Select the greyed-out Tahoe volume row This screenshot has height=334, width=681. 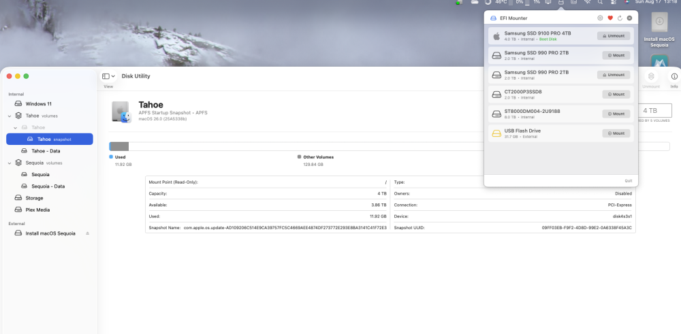50,127
